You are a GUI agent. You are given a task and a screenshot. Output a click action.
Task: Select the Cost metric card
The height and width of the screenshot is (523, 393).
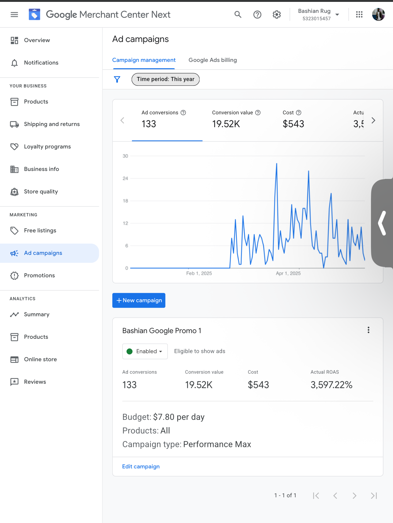(x=309, y=120)
